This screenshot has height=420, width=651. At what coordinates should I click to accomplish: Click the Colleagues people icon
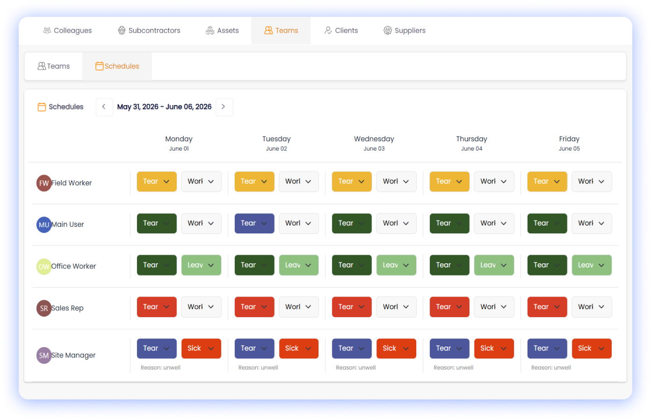pyautogui.click(x=47, y=30)
